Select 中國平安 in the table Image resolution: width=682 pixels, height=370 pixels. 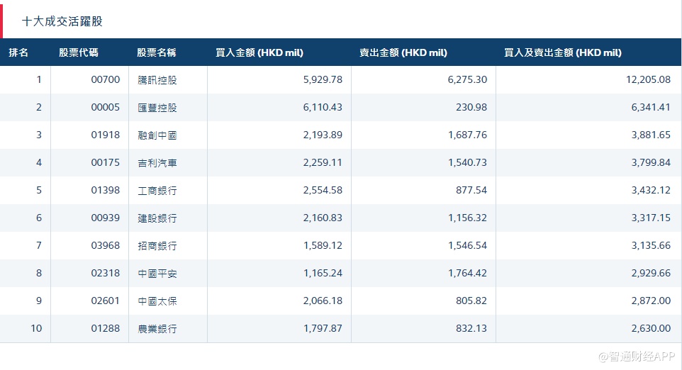click(157, 274)
